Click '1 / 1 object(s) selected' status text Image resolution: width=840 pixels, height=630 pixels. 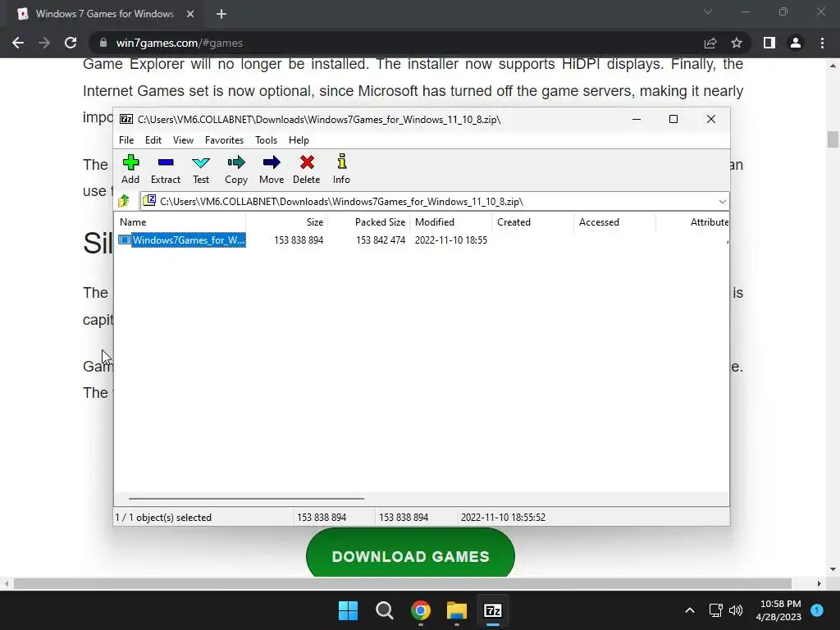click(x=163, y=518)
